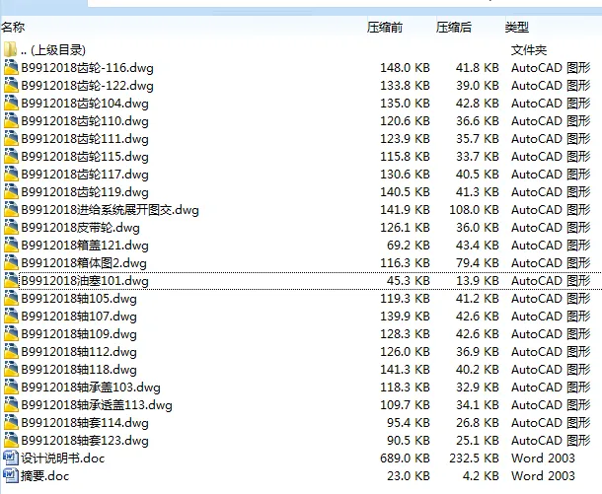Click the DWG icon for B9912018轴109.dwg
Viewport: 602px width, 494px height.
pos(11,333)
